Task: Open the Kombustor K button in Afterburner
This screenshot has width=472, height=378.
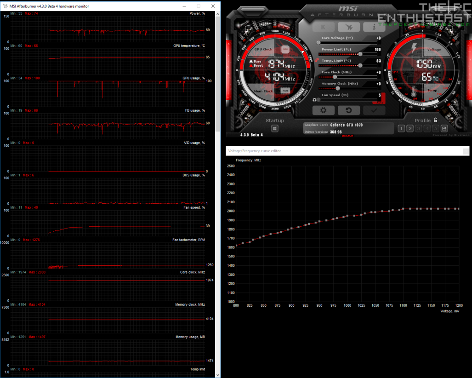Action: tap(323, 27)
